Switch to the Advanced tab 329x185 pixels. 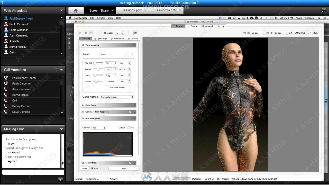click(x=133, y=39)
